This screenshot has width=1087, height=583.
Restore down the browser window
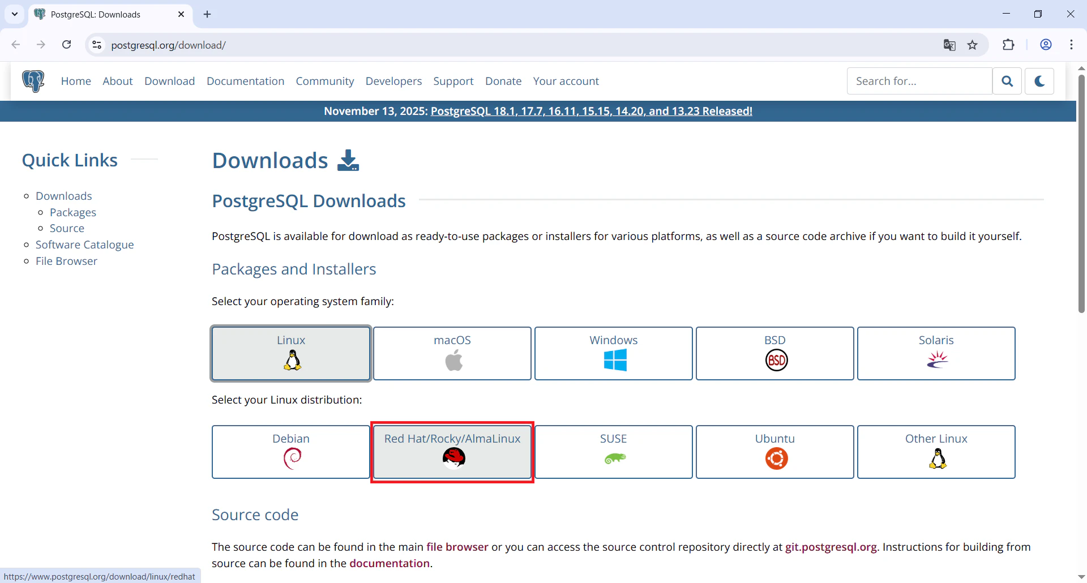click(1038, 14)
